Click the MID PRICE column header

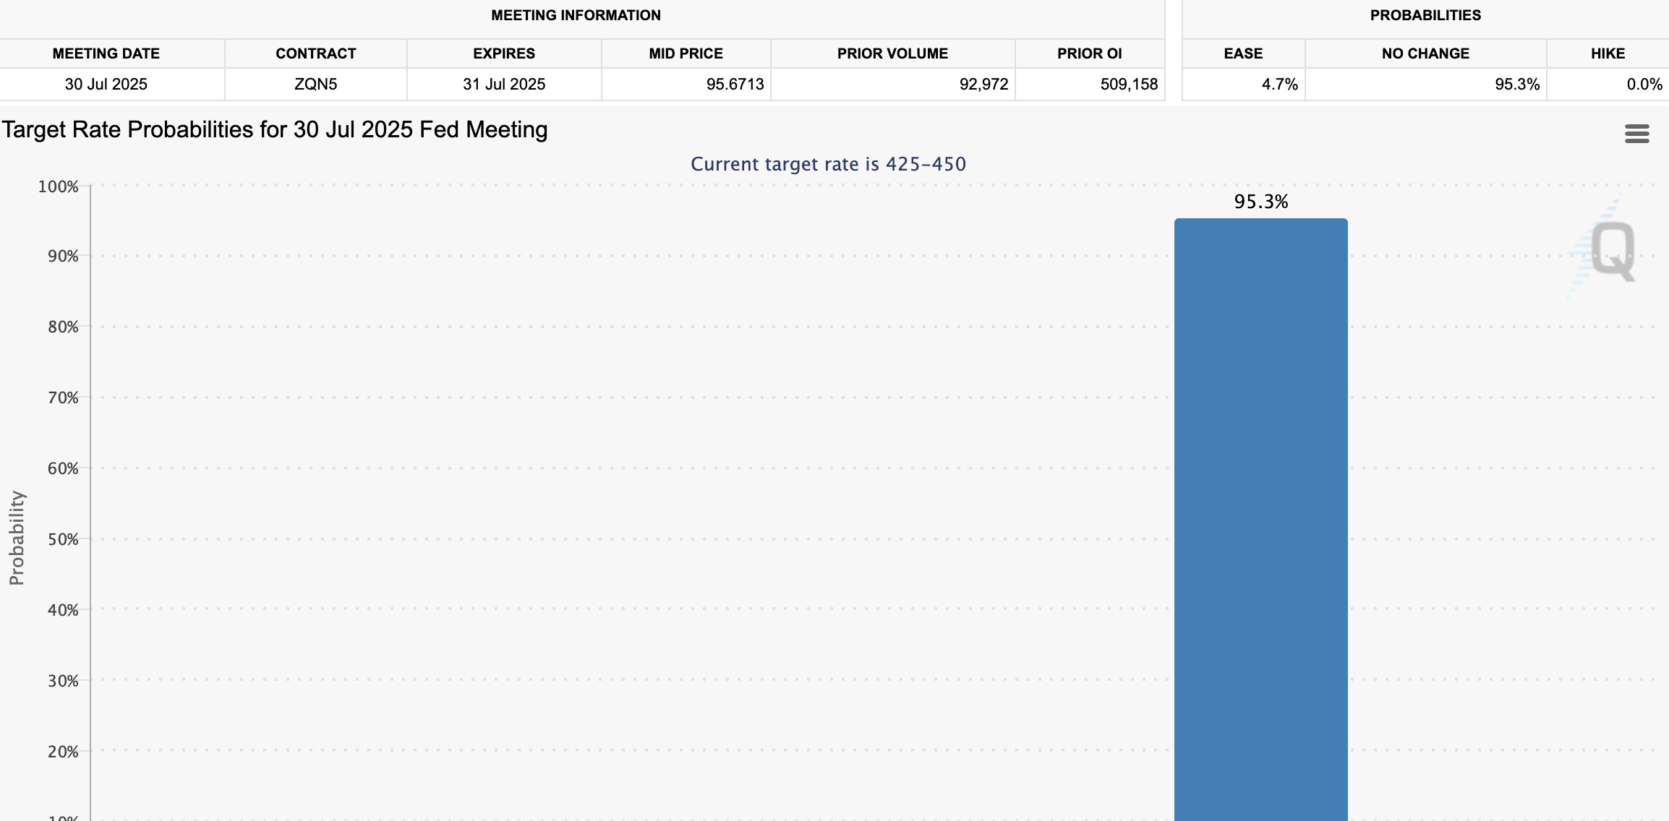coord(686,53)
